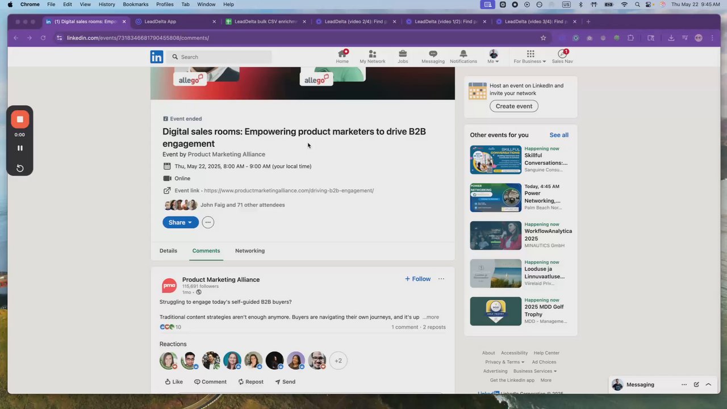Open the Share dropdown button

tap(181, 223)
